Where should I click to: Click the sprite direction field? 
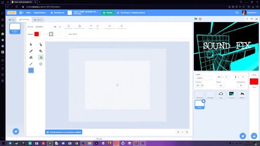pos(241,86)
